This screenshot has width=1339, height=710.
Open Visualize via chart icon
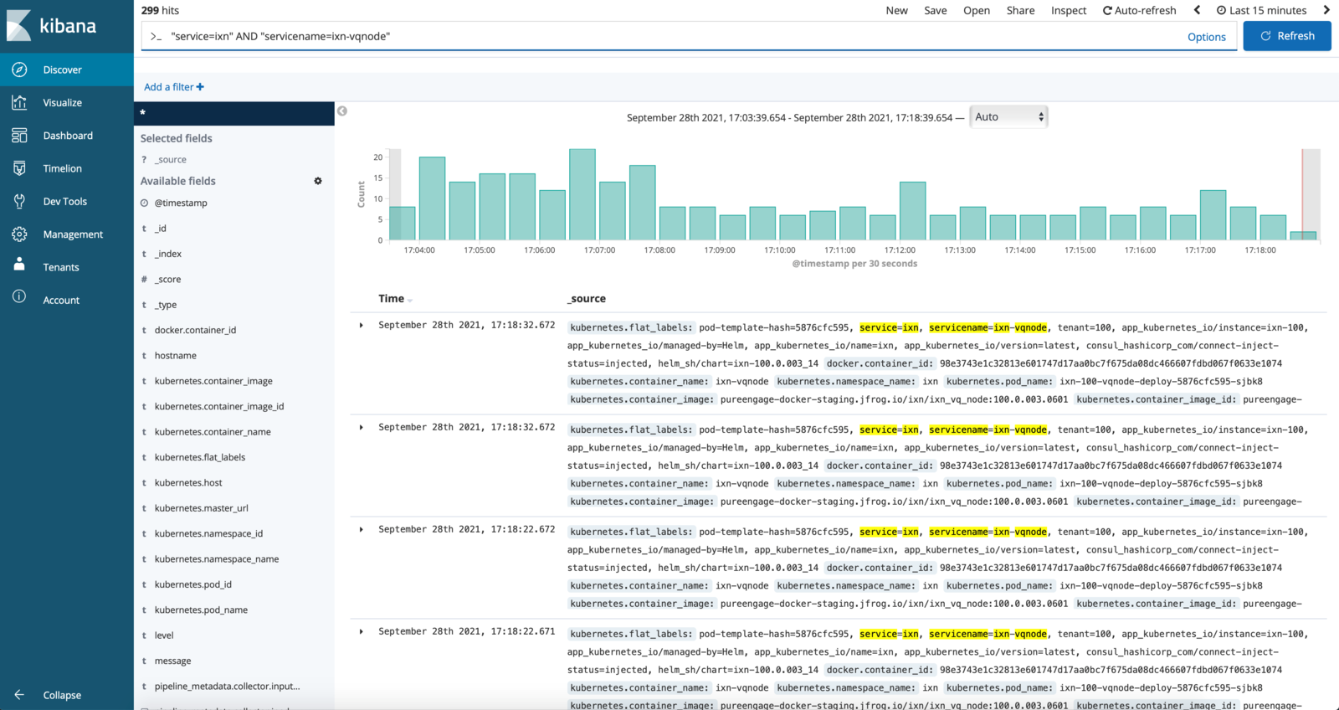coord(19,102)
